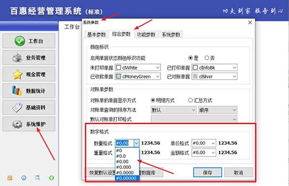Image resolution: width=289 pixels, height=186 pixels.
Task: Choose 明细方式 display mode
Action: coord(163,100)
